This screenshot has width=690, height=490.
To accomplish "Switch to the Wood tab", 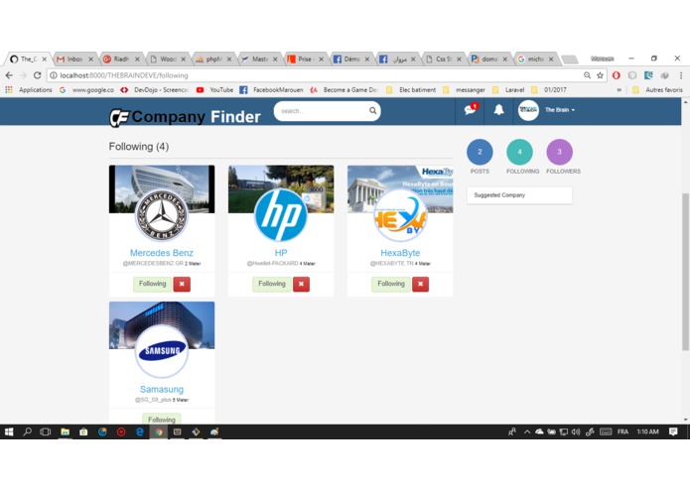I will [x=167, y=59].
